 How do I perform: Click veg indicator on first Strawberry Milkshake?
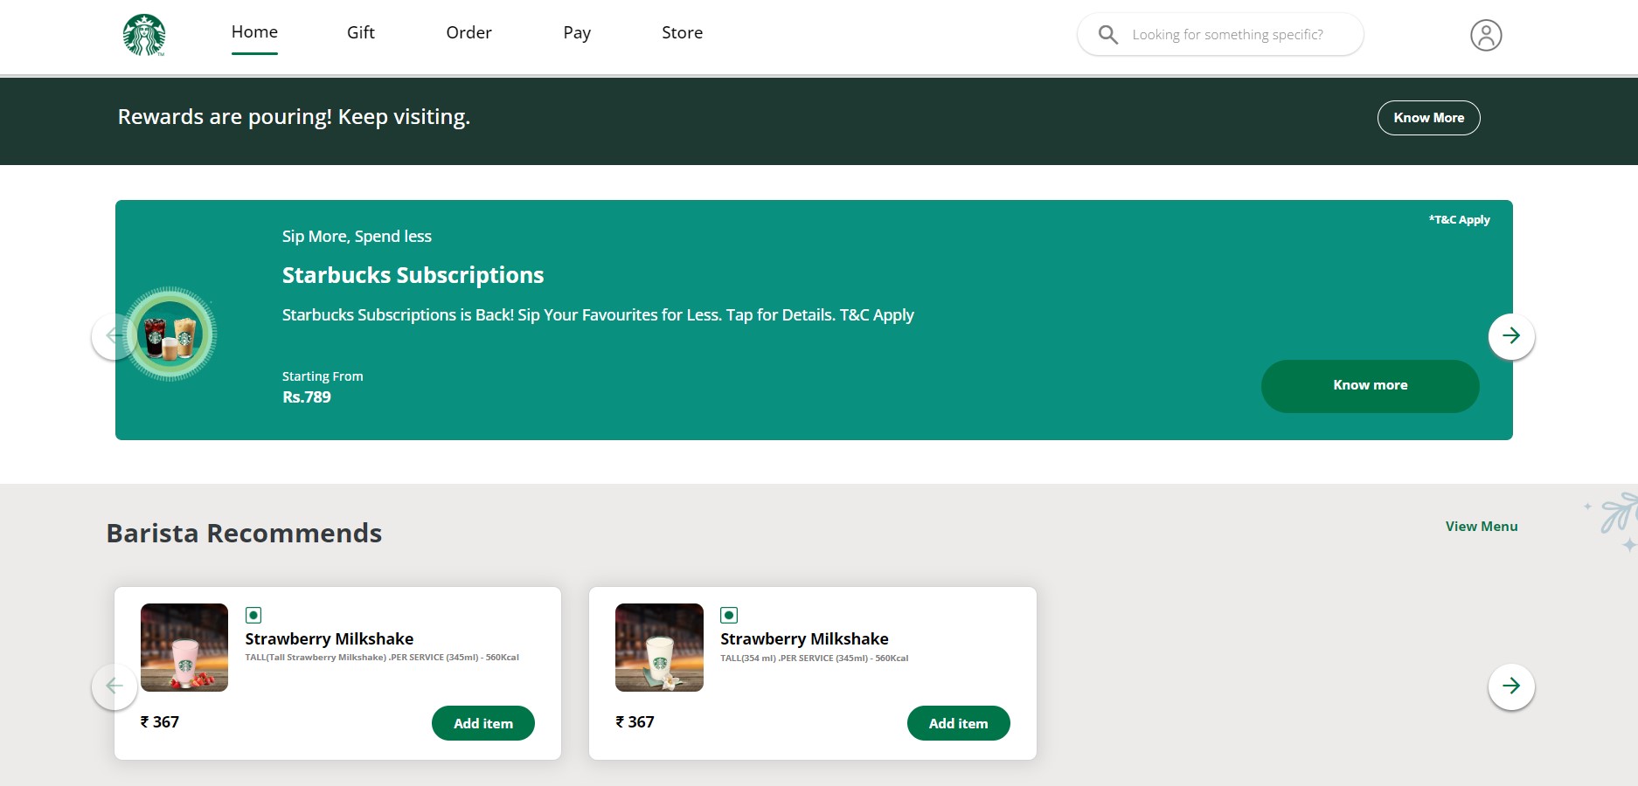pyautogui.click(x=253, y=615)
